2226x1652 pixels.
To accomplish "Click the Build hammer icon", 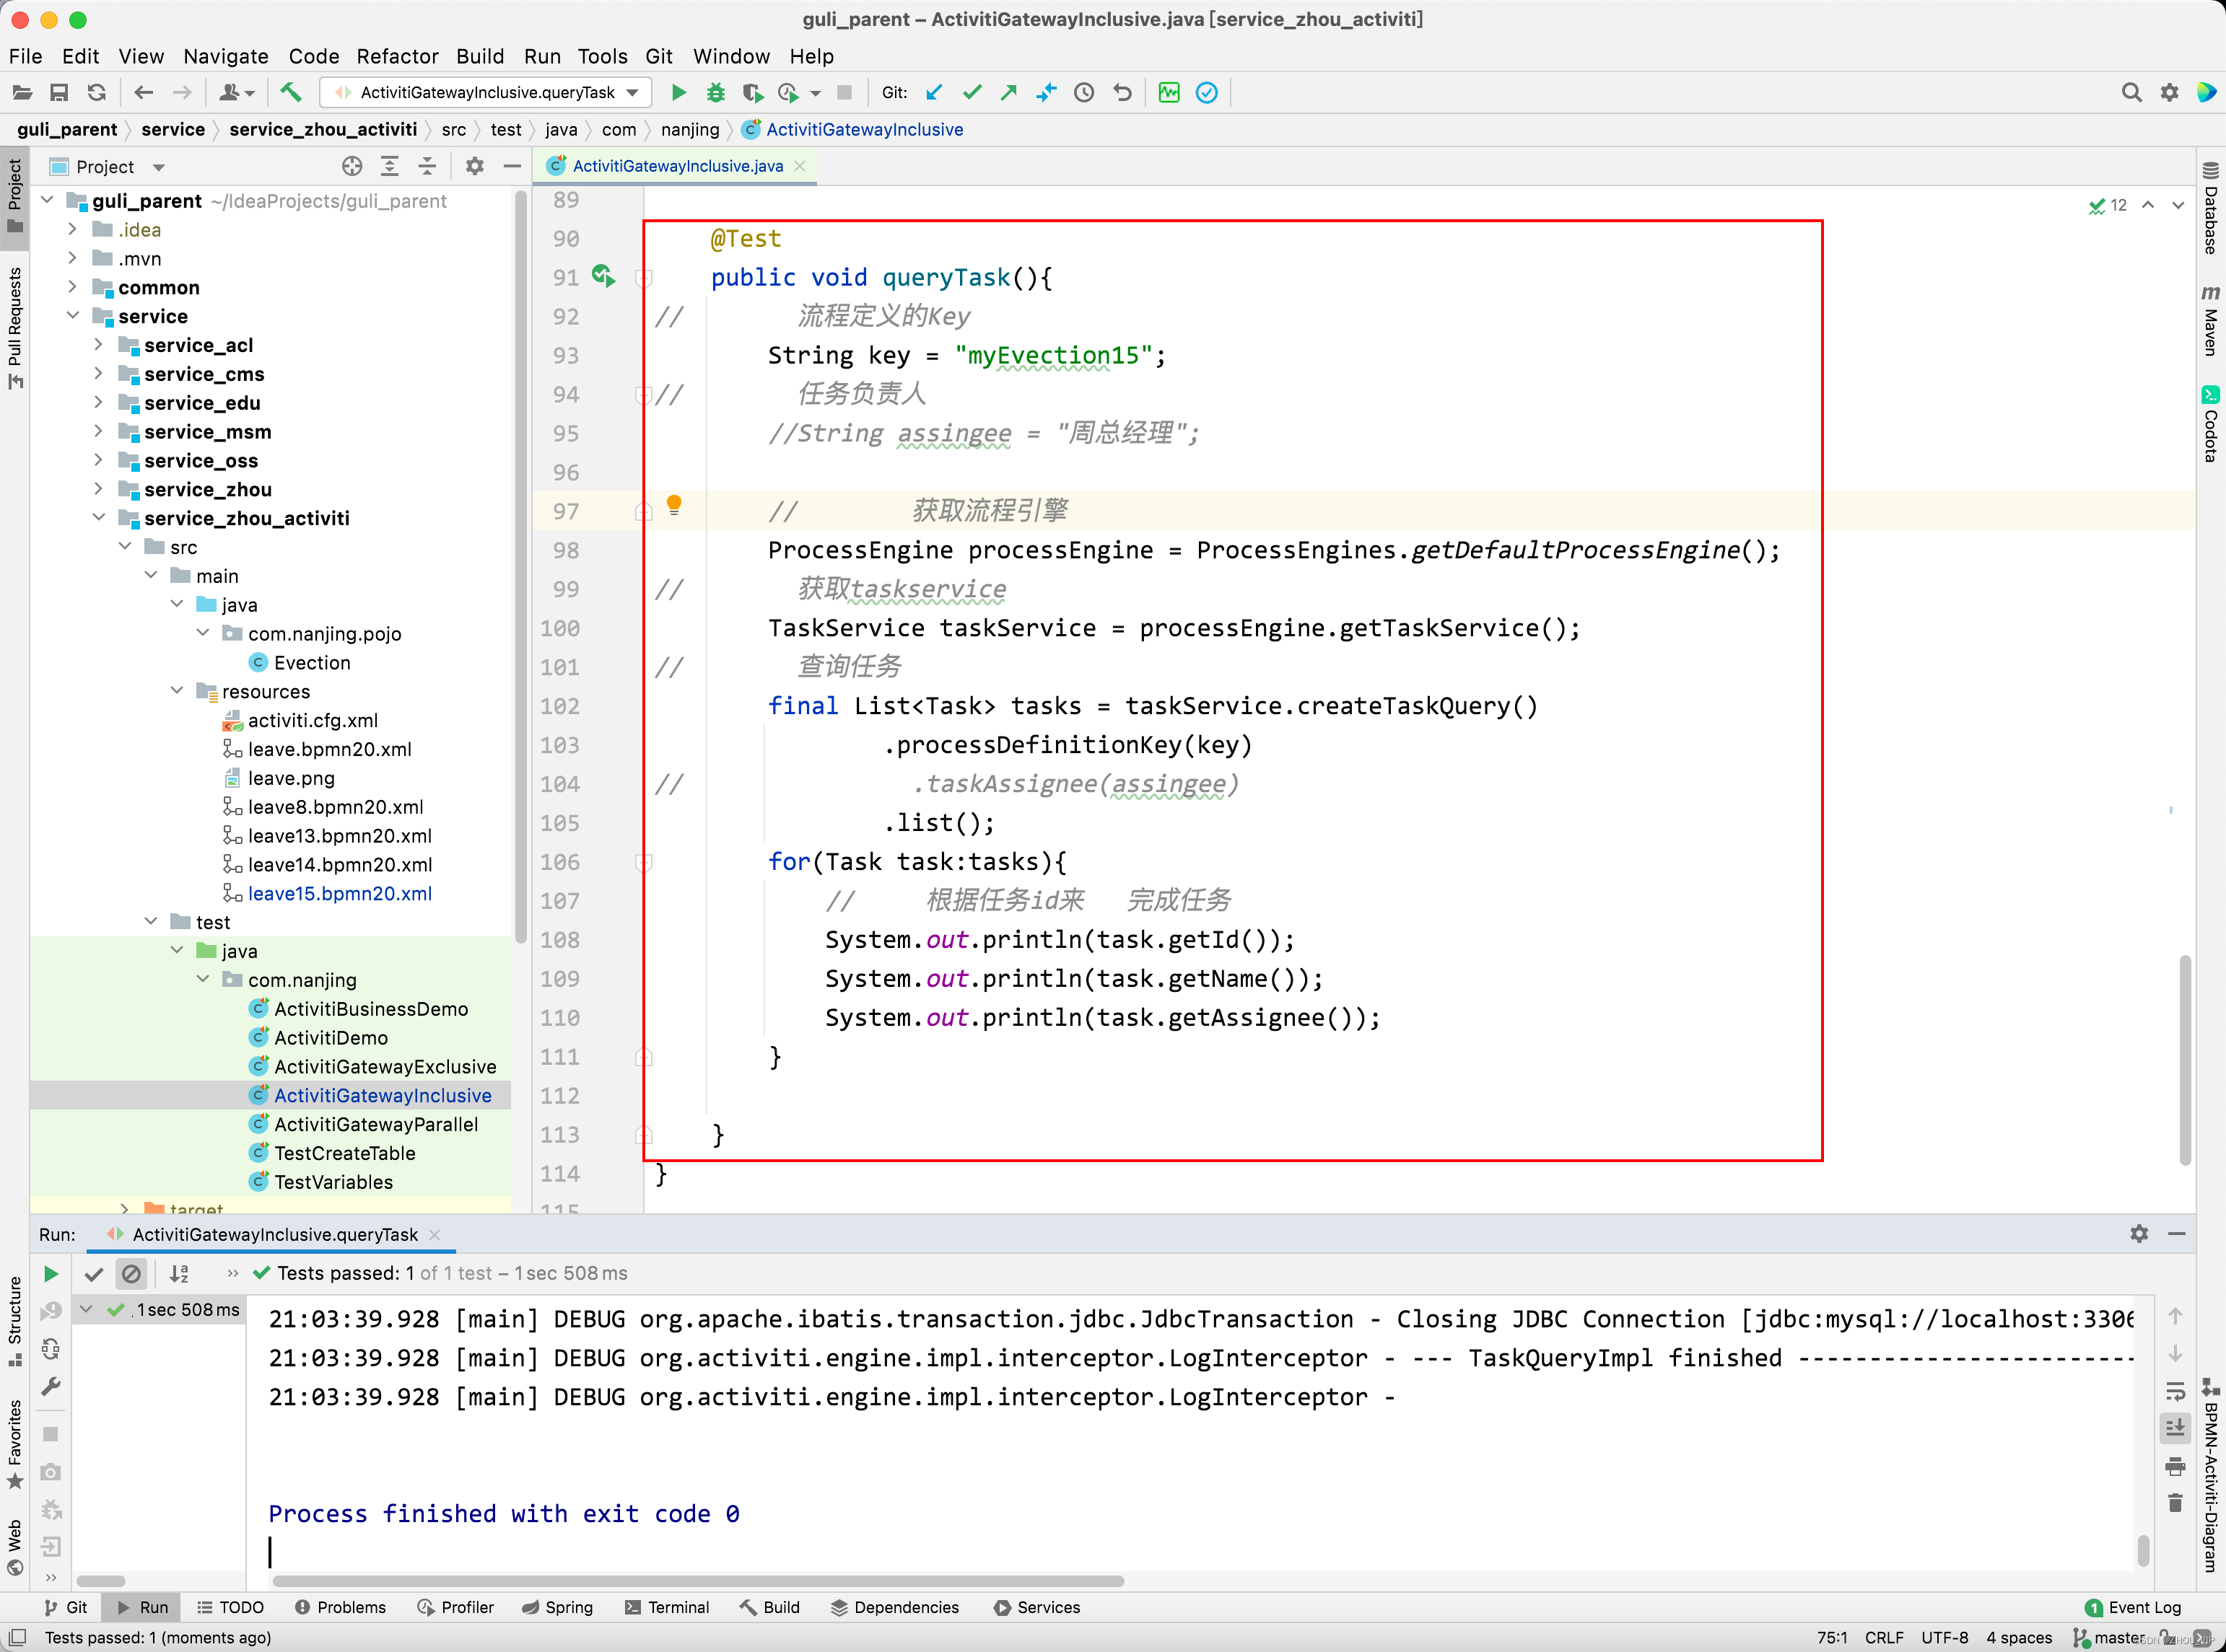I will click(x=290, y=93).
